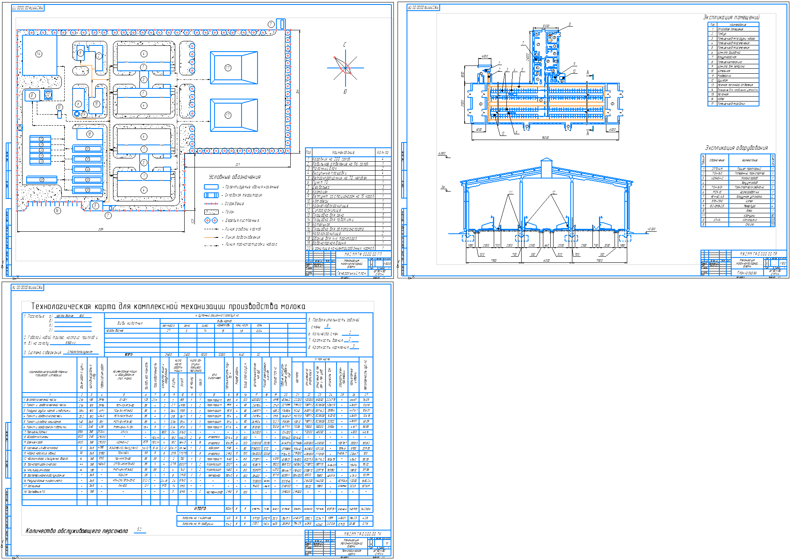This screenshot has width=791, height=560.
Task: Select legend text 'Деревья лиственные'
Action: point(242,220)
